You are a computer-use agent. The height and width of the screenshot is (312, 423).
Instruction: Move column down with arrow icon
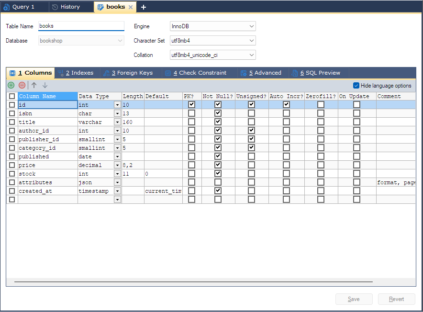point(45,85)
